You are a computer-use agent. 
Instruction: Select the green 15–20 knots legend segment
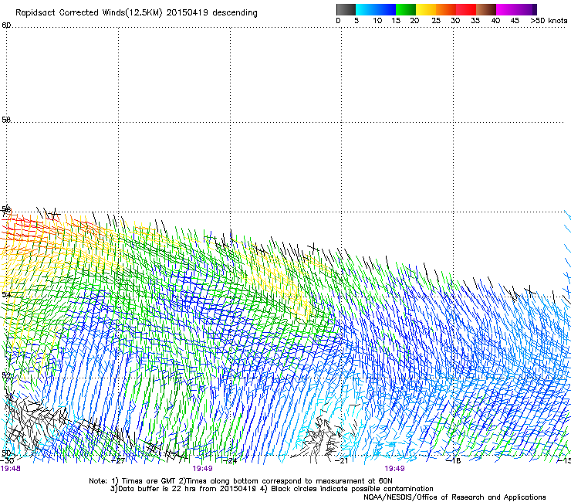(406, 9)
